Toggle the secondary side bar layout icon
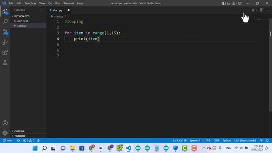Screen dimensions: 272x153 click(233, 3)
